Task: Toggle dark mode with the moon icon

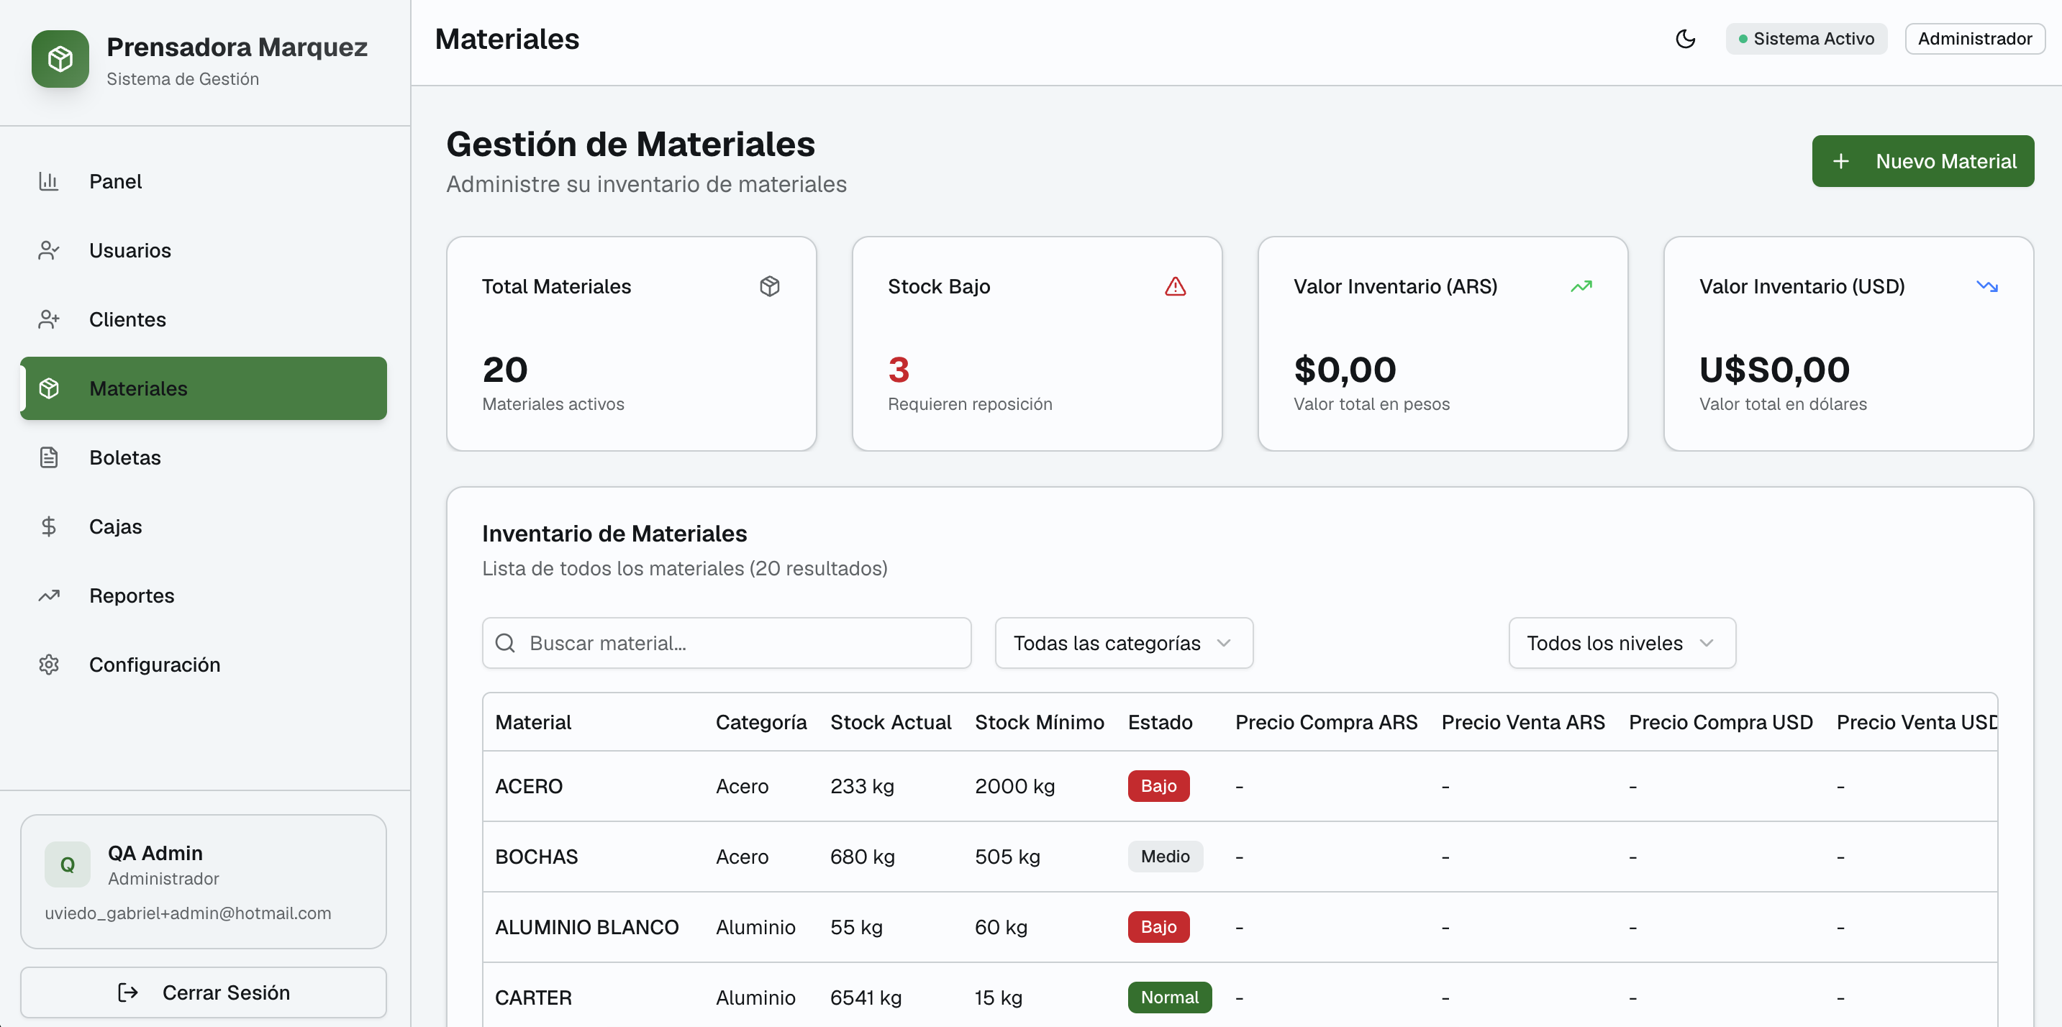Action: pos(1686,38)
